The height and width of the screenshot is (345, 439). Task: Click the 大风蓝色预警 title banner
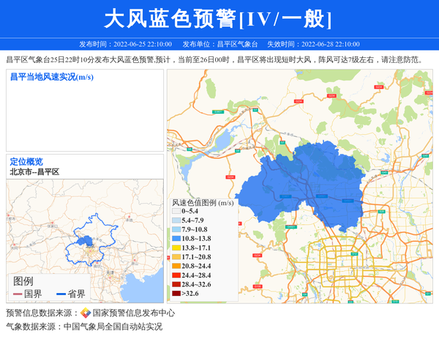coord(219,18)
